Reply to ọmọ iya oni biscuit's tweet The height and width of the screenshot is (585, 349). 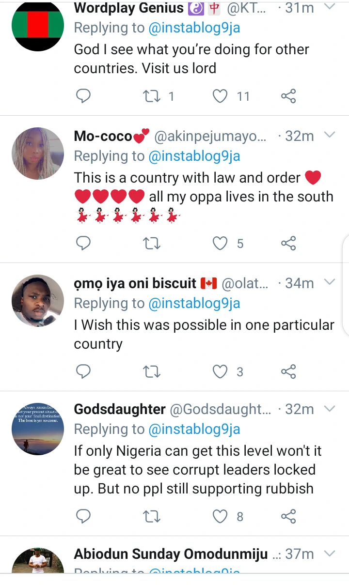pyautogui.click(x=83, y=371)
